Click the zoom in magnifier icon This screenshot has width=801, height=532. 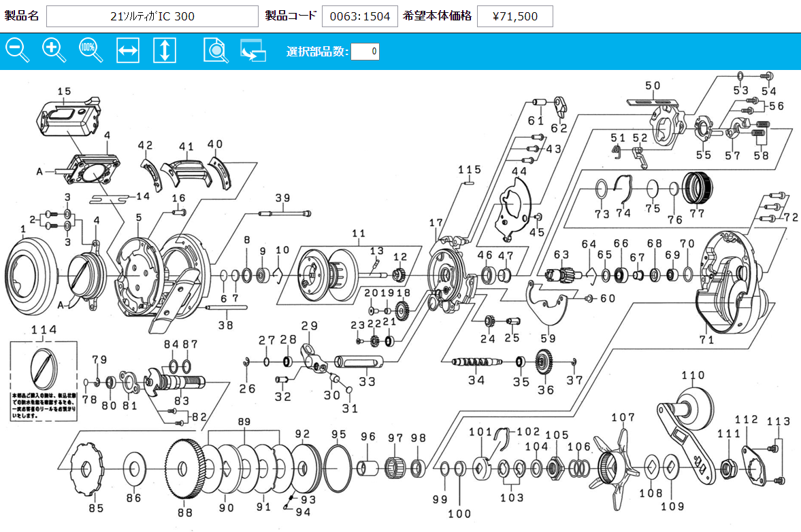tap(54, 50)
